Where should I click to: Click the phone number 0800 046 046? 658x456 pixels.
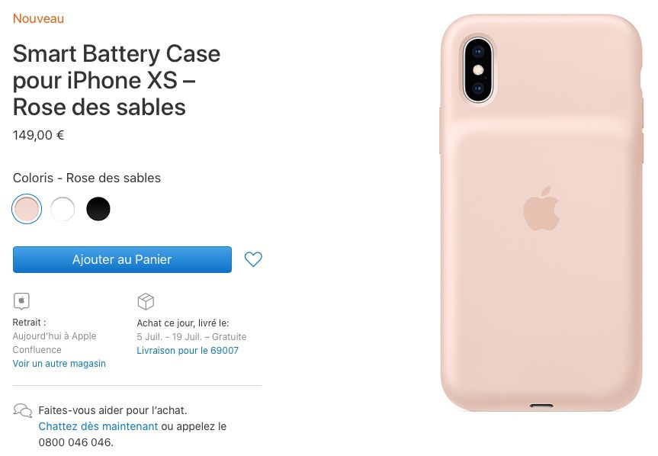[75, 442]
